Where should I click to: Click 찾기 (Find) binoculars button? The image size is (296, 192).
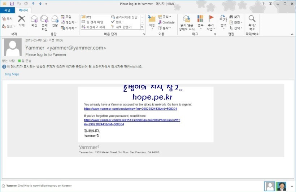(235, 17)
